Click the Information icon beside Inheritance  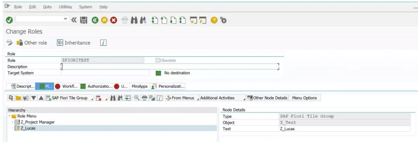pos(104,43)
